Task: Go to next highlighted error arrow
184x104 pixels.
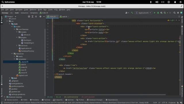Action: [x=179, y=20]
